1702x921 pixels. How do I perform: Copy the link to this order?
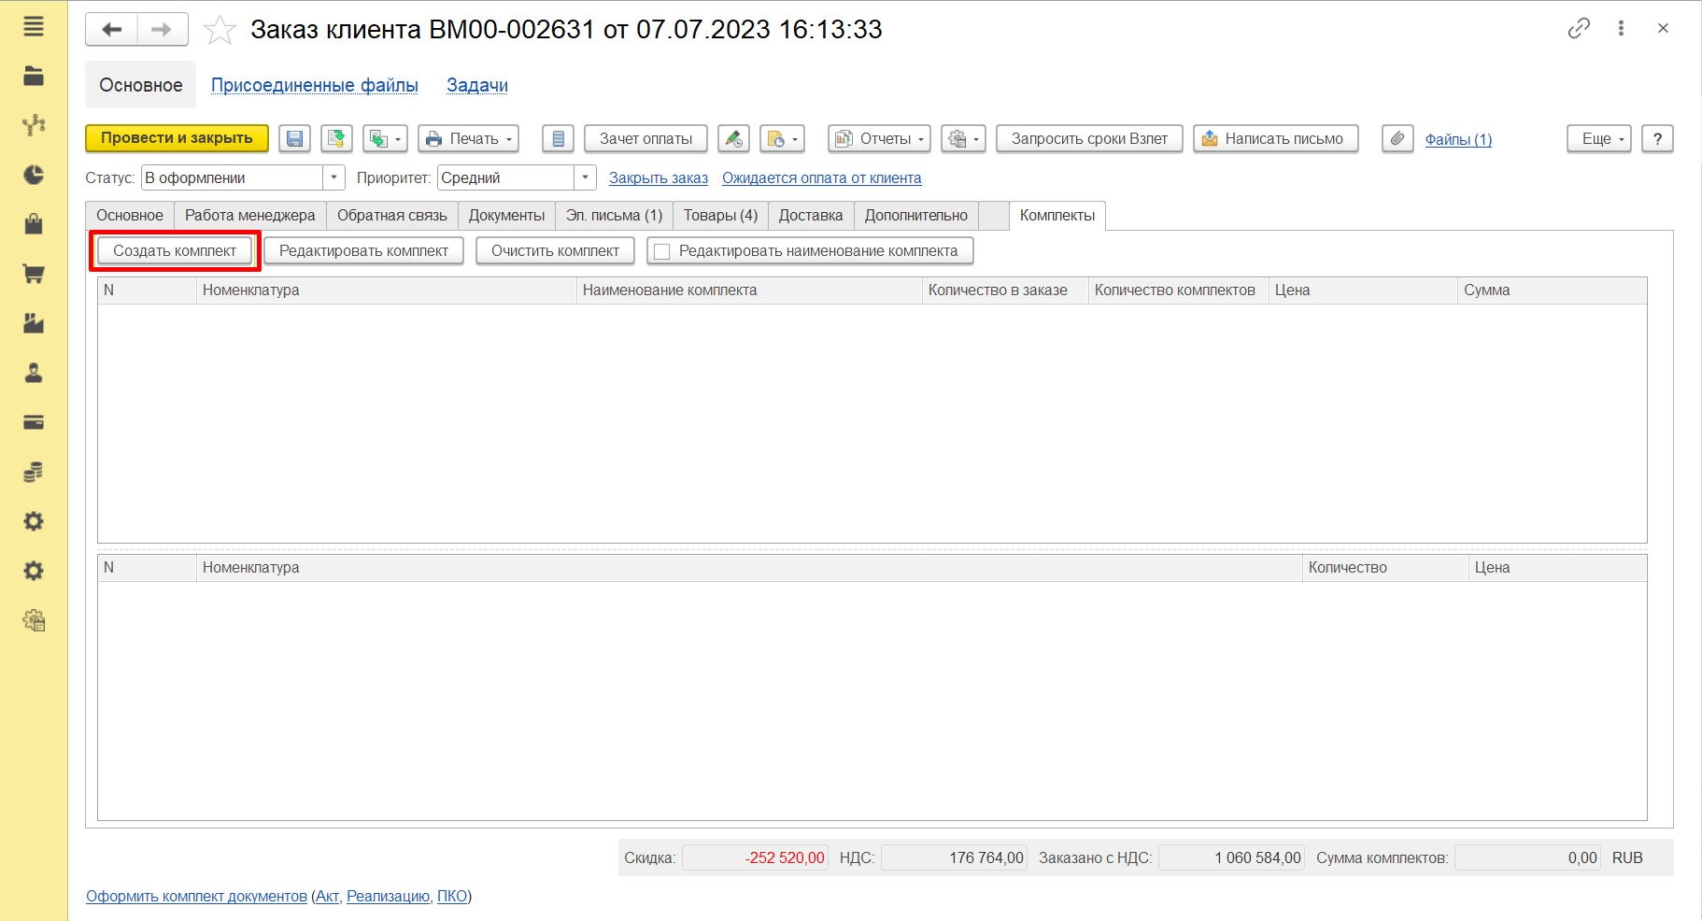(1579, 29)
